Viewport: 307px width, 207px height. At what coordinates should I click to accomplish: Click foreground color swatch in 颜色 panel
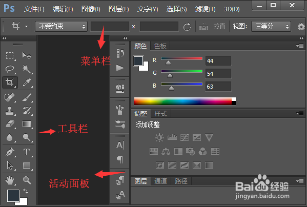tap(138, 61)
